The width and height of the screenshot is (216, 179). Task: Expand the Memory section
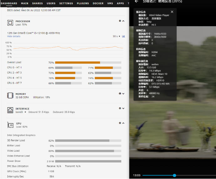(123, 94)
